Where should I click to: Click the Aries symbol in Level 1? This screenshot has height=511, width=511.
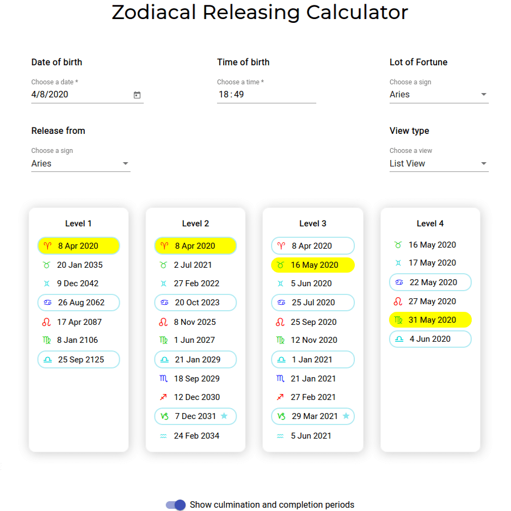47,246
